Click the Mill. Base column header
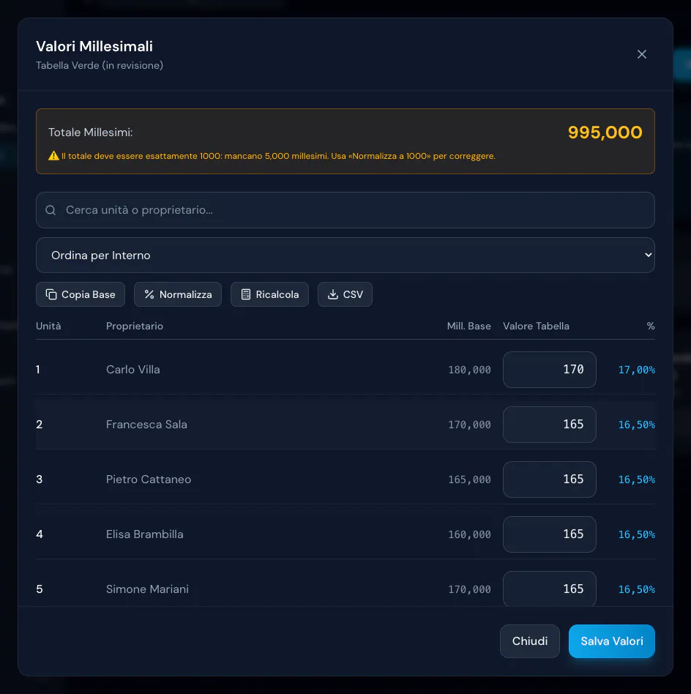 (468, 327)
